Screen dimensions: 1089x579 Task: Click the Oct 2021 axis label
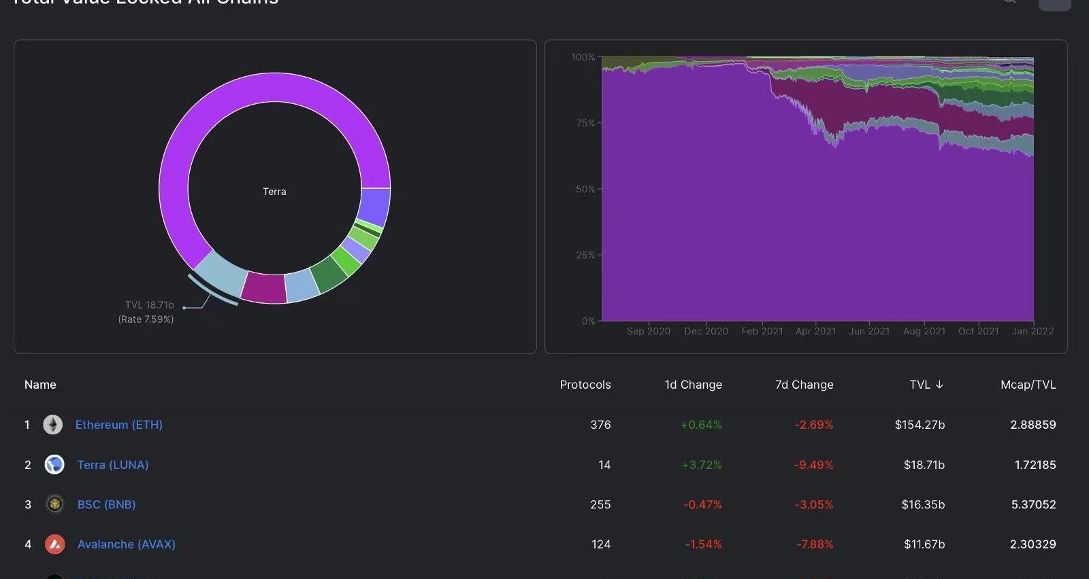coord(979,331)
